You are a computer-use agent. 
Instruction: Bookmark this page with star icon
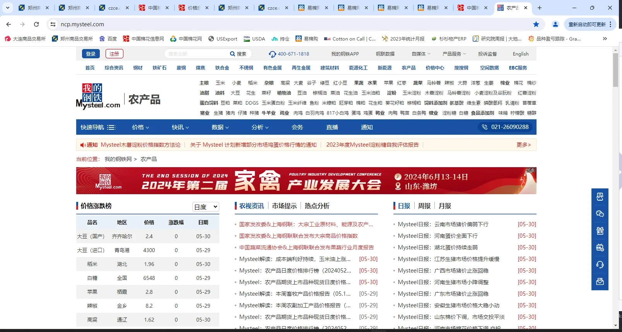pos(536,24)
